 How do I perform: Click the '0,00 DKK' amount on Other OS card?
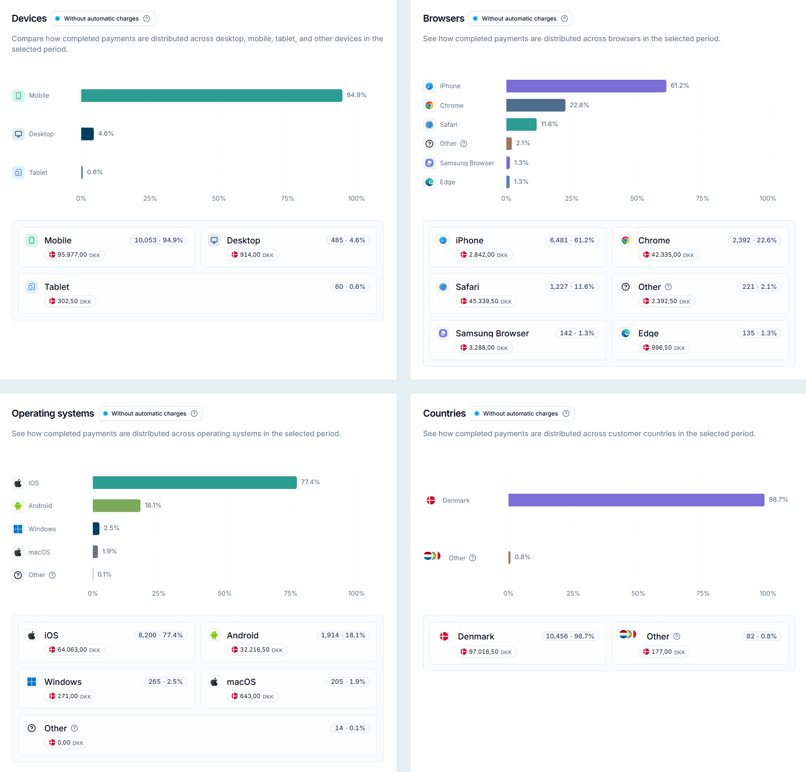(66, 743)
